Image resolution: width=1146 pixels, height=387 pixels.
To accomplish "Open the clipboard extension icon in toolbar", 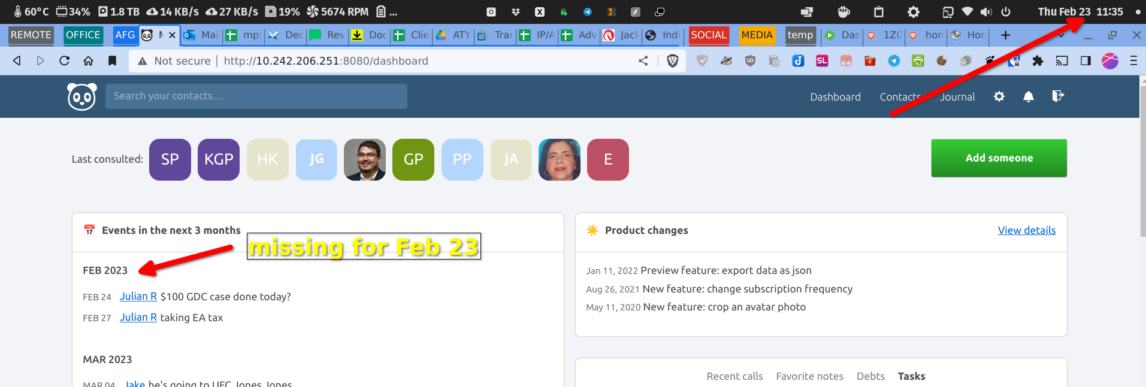I will coord(774,60).
